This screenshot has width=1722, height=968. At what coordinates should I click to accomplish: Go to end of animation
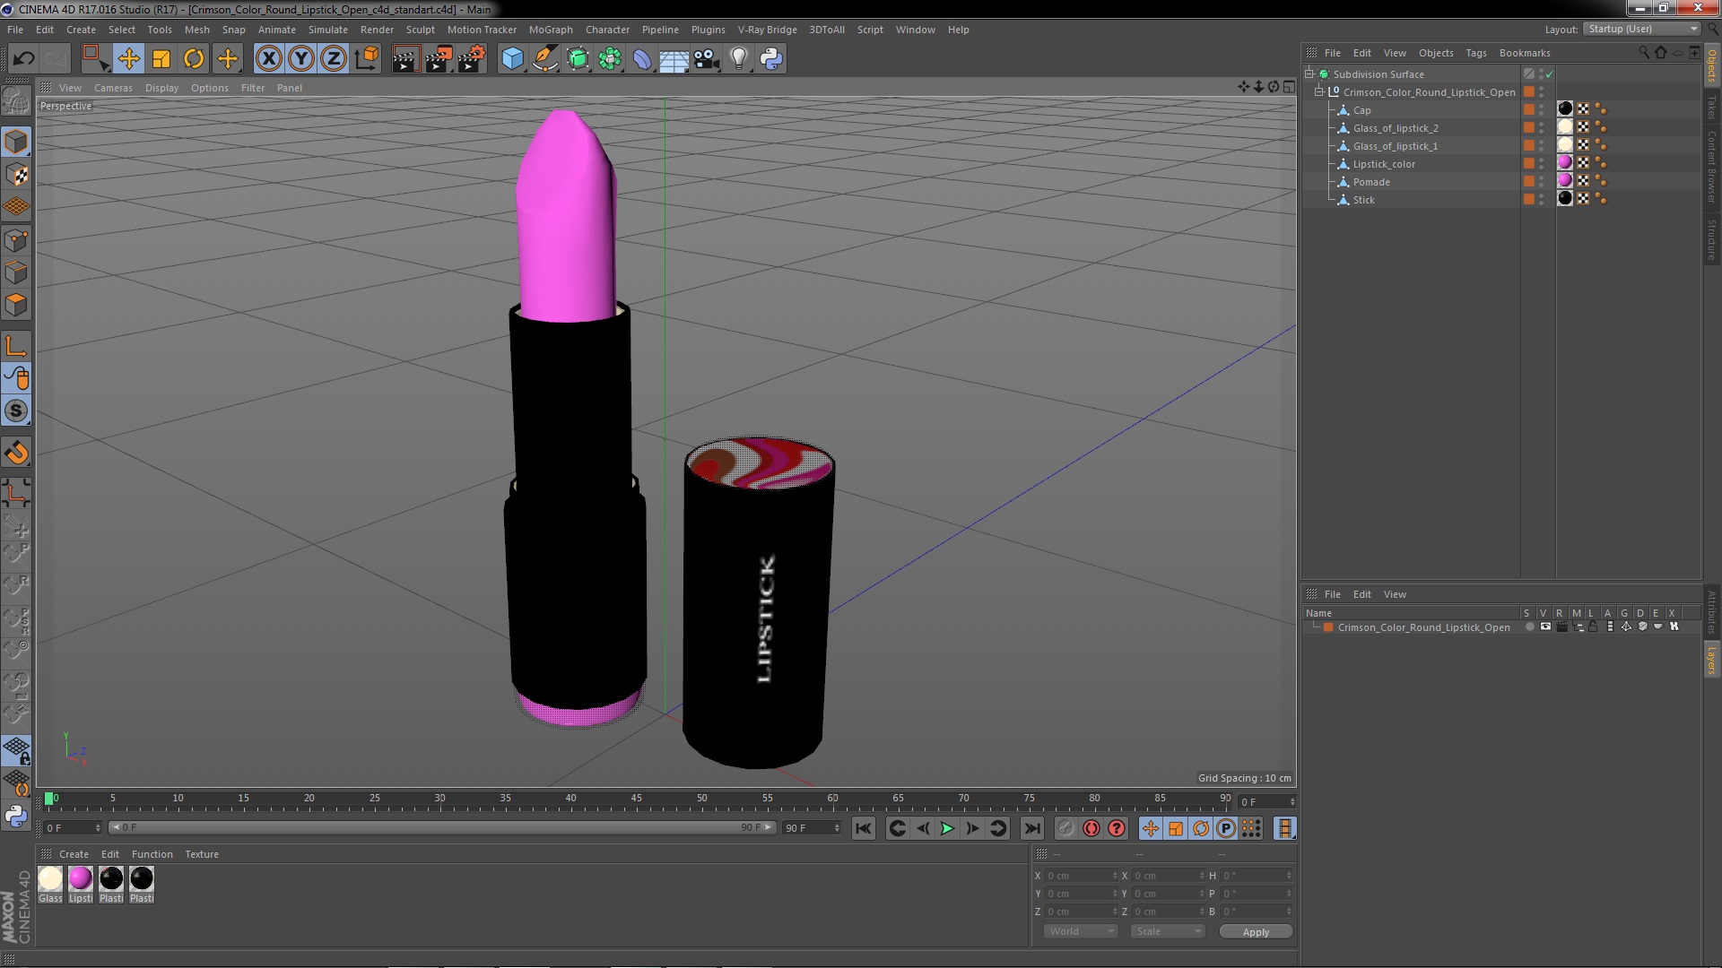tap(1032, 829)
